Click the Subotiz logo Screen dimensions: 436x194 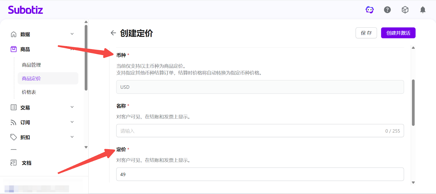(25, 10)
